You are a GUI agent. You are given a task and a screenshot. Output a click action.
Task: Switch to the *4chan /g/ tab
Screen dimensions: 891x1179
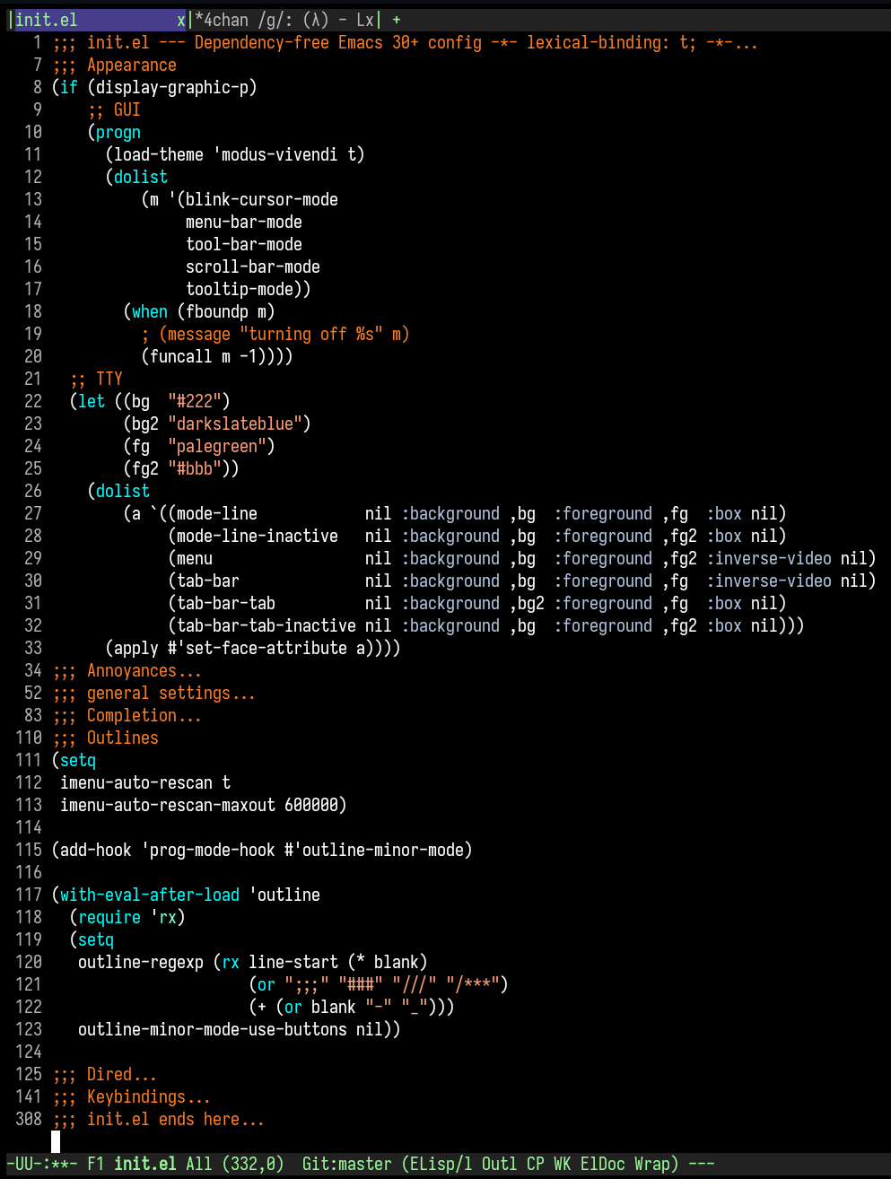[284, 20]
